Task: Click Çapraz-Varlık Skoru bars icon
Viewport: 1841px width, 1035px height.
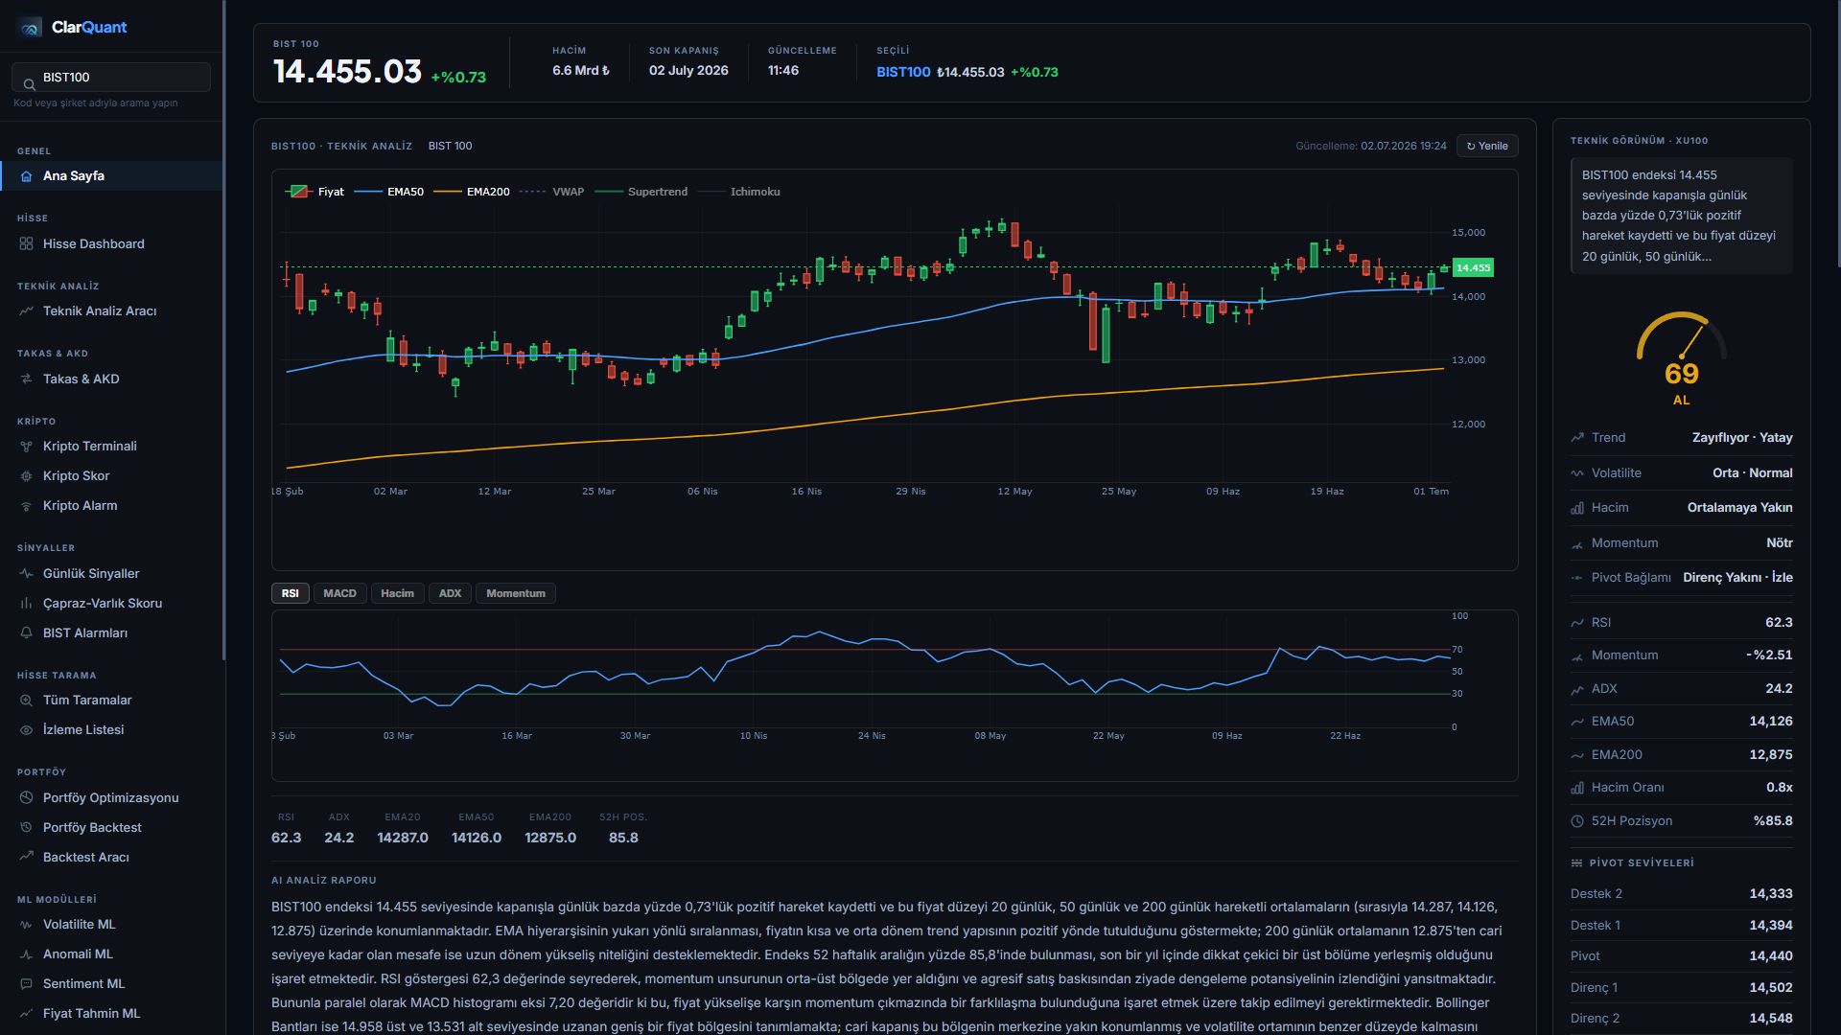Action: click(26, 604)
